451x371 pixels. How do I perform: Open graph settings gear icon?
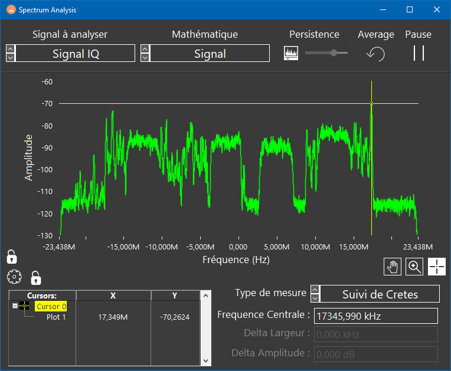click(x=14, y=277)
